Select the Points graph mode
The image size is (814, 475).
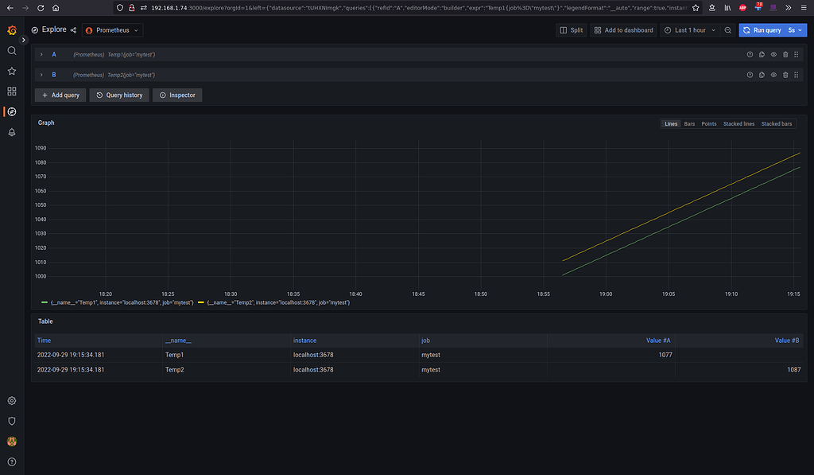[708, 123]
